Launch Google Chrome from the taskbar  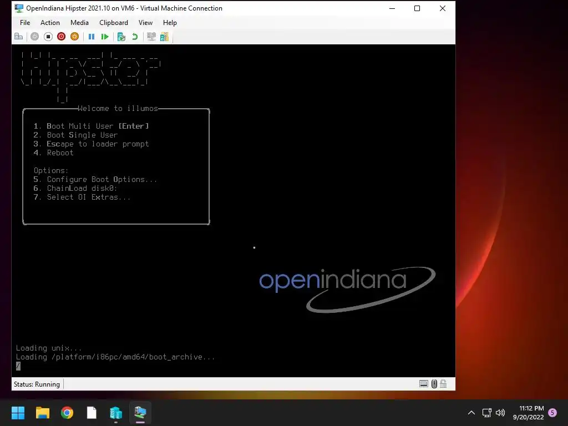click(x=67, y=413)
